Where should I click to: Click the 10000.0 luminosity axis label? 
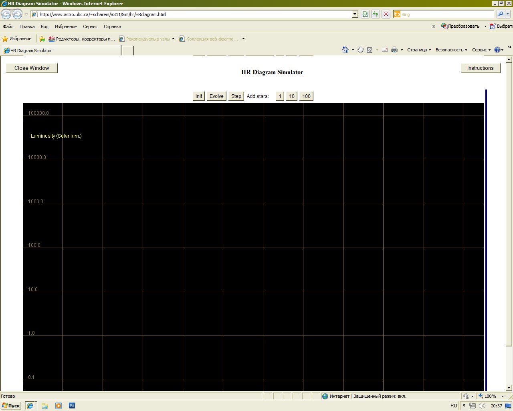point(37,157)
